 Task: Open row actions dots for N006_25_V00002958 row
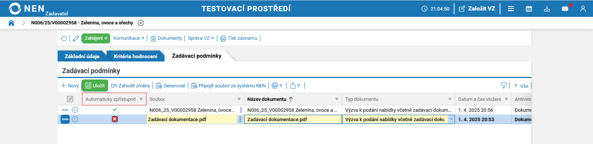(65, 110)
